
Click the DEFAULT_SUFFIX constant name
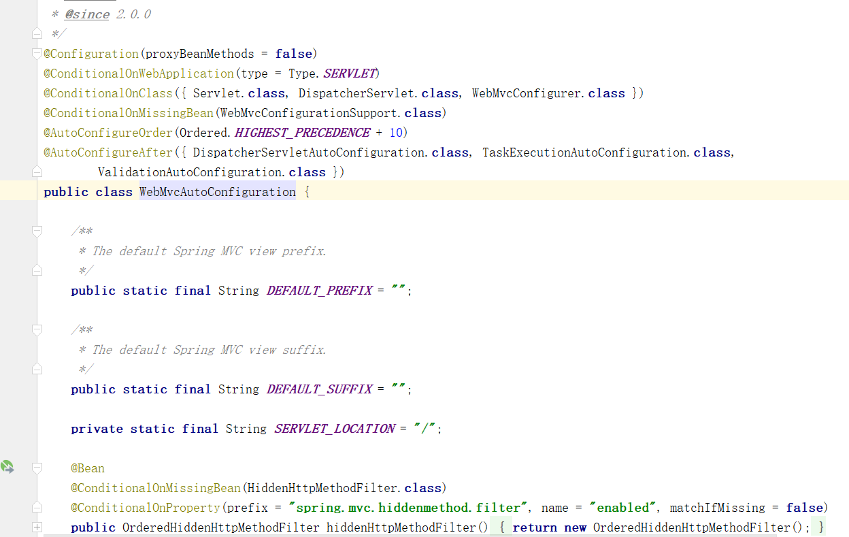click(x=320, y=389)
